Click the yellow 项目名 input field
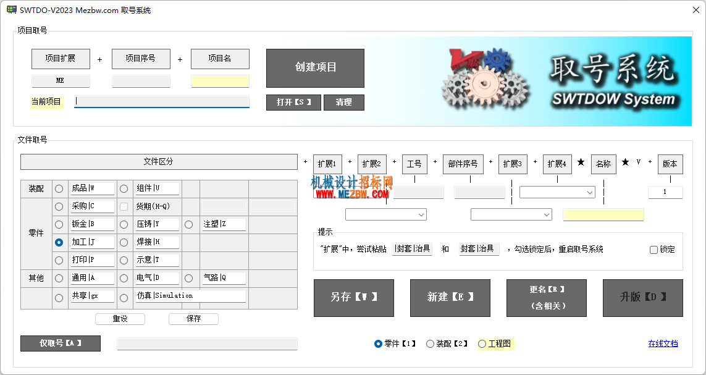The width and height of the screenshot is (706, 375). (220, 81)
